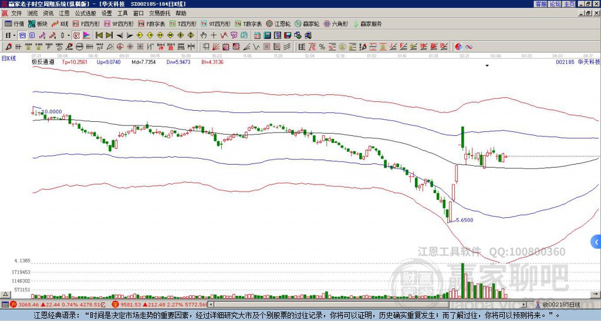Viewport: 601px width, 321px height.
Task: Open the 9P四方形 tool
Action: coord(119,23)
